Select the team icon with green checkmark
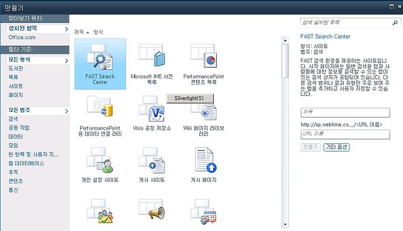Image resolution: width=403 pixels, height=231 pixels. click(100, 211)
